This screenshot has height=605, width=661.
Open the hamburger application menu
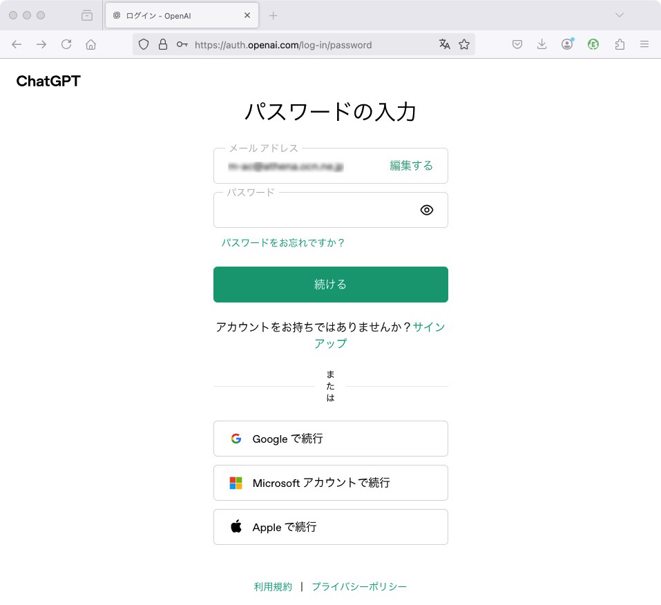(644, 44)
